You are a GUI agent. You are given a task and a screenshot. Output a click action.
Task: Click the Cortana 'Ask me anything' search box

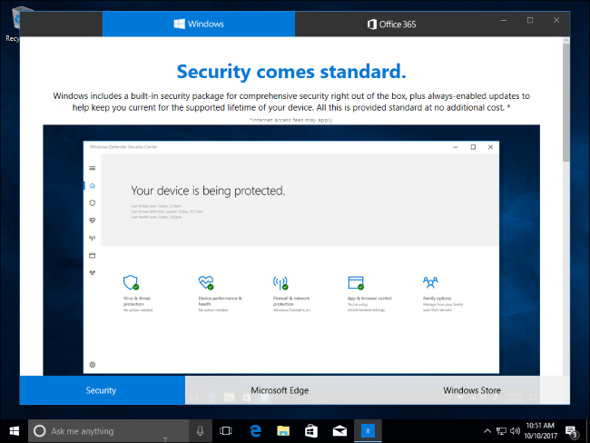[108, 431]
